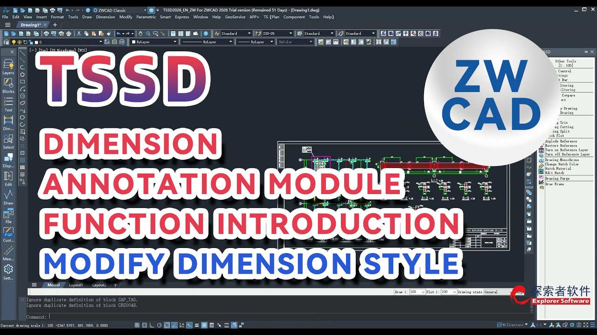Viewport: 597px width, 335px height.
Task: Toggle layer 0 freeze sun icon
Action: pyautogui.click(x=20, y=42)
